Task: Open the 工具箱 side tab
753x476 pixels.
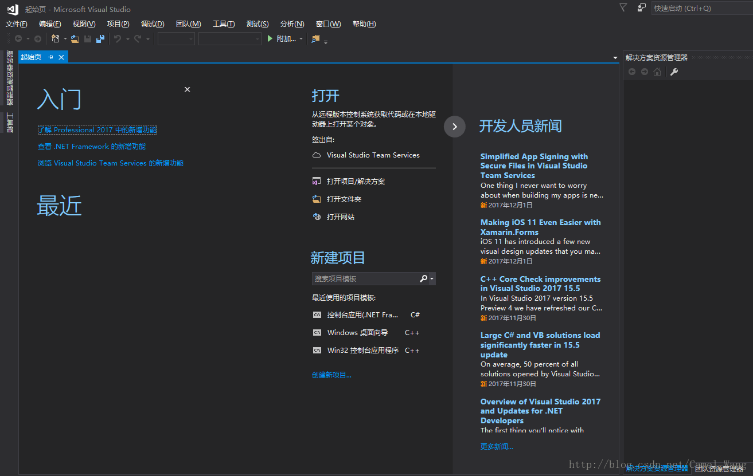Action: click(10, 122)
